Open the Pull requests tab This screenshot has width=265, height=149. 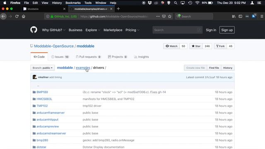(x=88, y=57)
